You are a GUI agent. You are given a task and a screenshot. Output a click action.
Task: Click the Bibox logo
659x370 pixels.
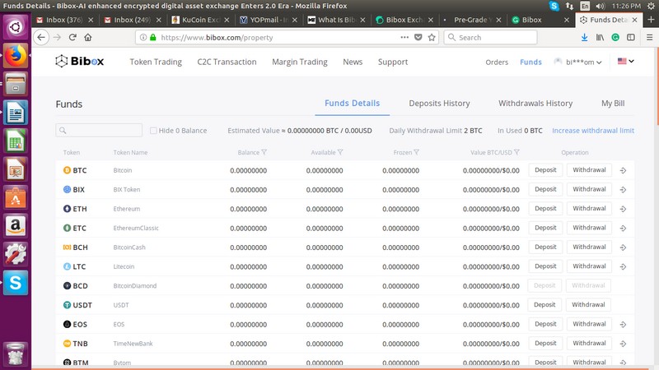79,61
